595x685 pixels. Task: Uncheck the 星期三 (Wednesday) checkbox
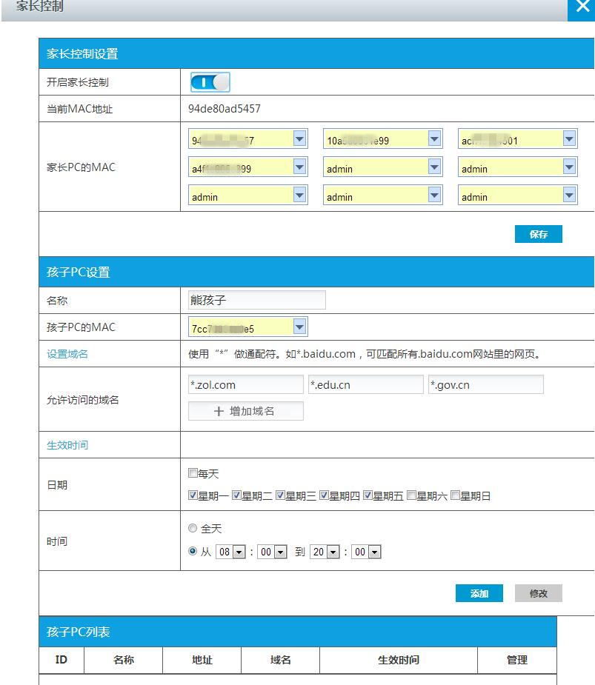coord(282,495)
